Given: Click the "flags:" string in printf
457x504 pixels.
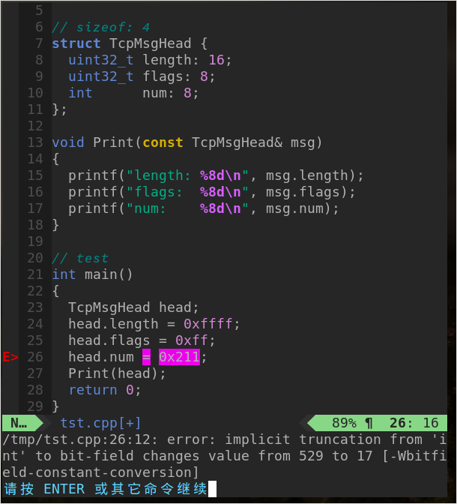Looking at the screenshot, I should (x=154, y=192).
